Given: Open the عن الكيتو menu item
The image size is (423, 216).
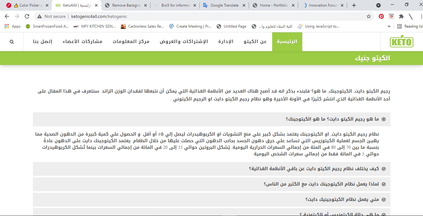Looking at the screenshot, I should tap(255, 41).
